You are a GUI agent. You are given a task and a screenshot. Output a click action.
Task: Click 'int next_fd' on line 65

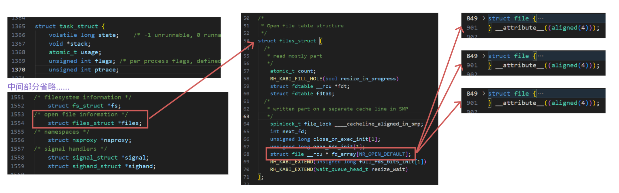coord(288,132)
